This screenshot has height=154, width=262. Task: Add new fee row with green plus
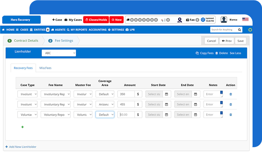[x=23, y=127]
